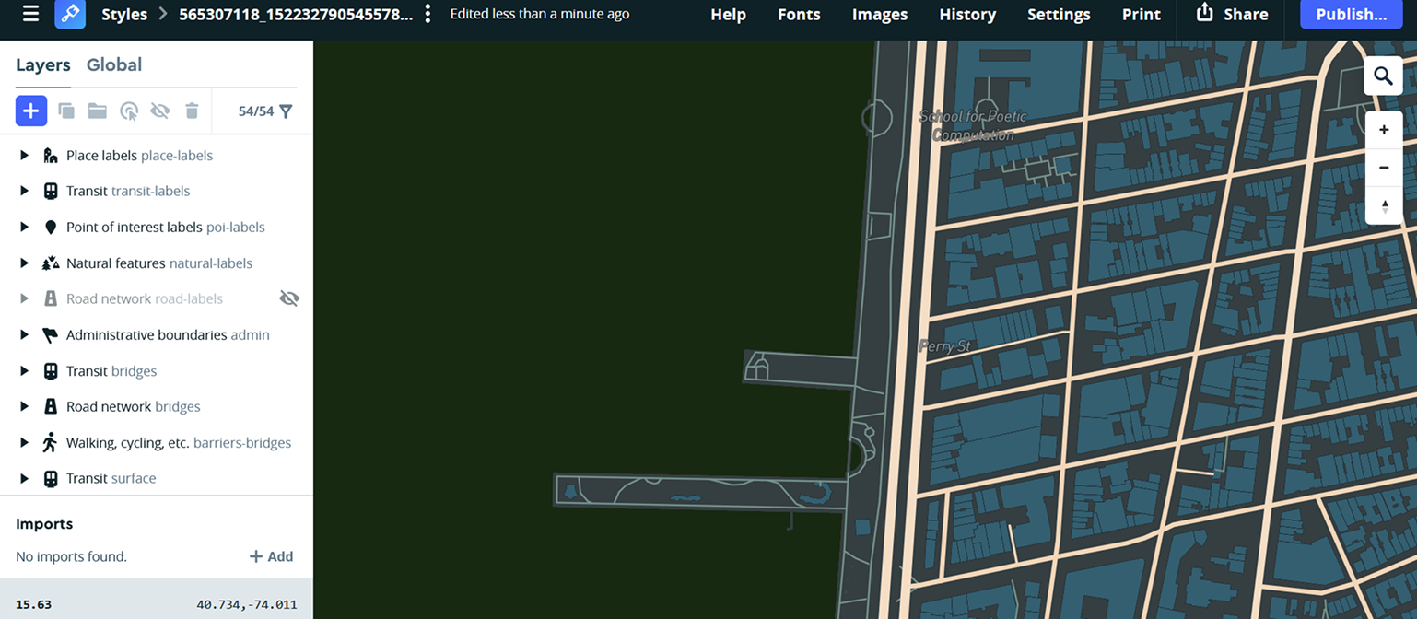Image resolution: width=1417 pixels, height=619 pixels.
Task: Show the hidden road-labels layer
Action: 289,298
